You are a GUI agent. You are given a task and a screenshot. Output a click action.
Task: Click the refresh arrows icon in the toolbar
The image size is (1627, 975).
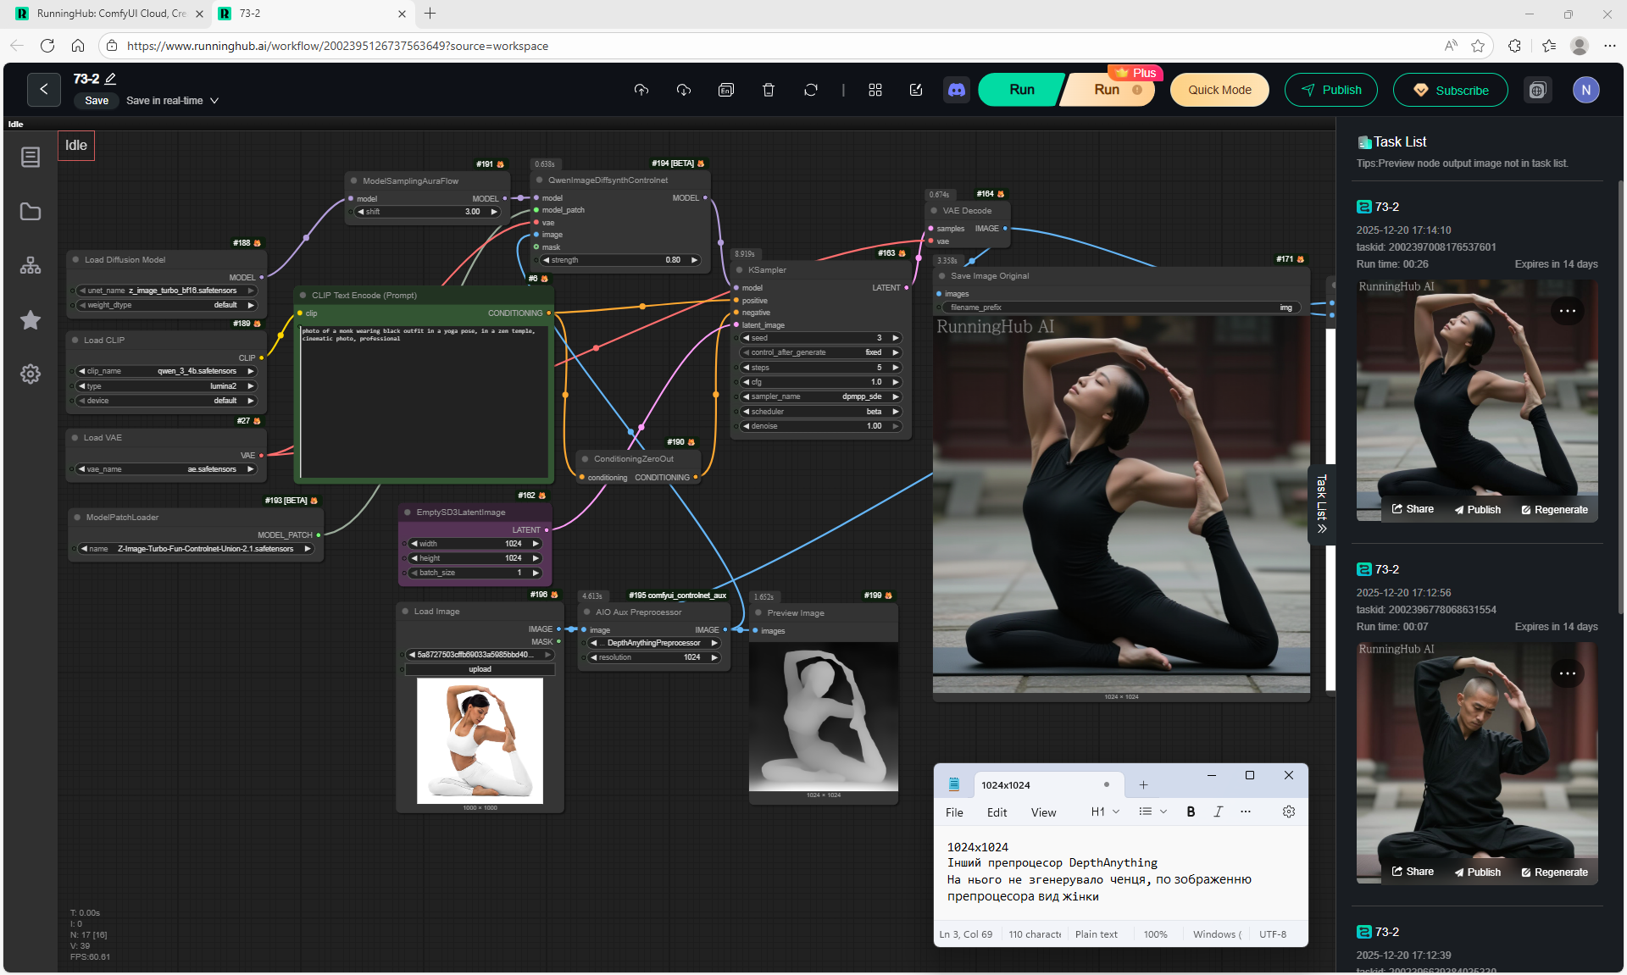pyautogui.click(x=811, y=90)
